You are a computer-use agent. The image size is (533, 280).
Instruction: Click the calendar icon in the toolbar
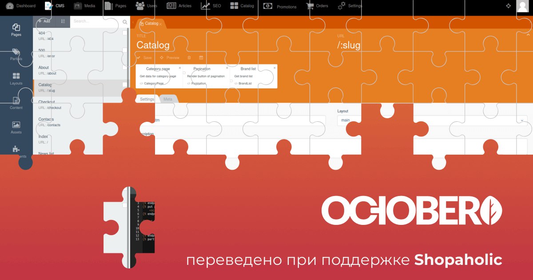(x=201, y=58)
